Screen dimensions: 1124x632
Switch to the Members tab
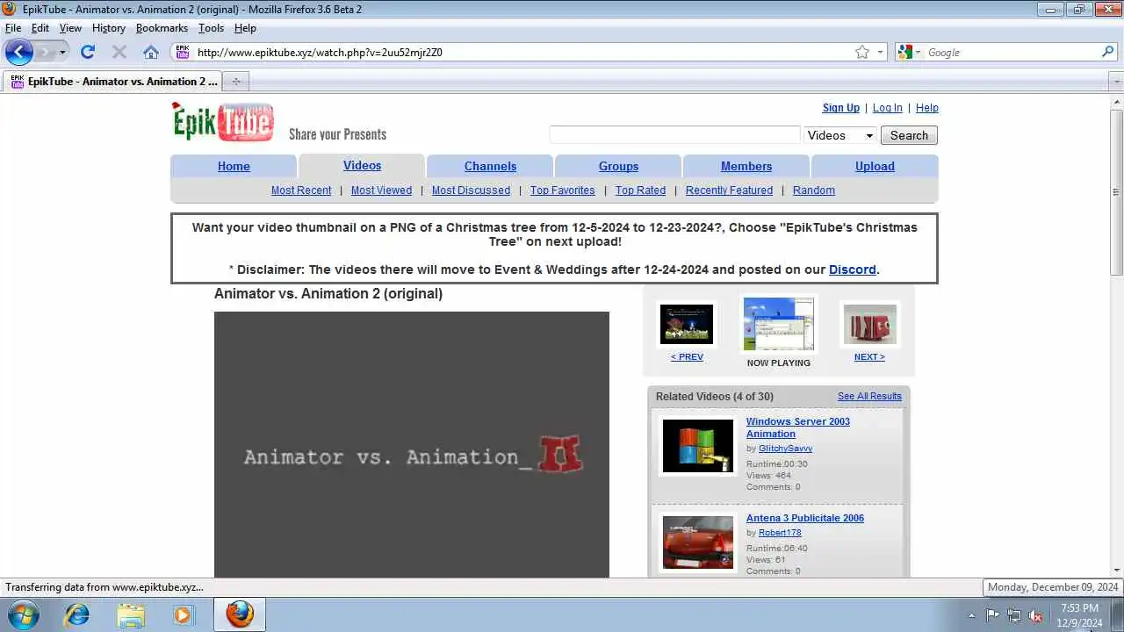coord(746,166)
